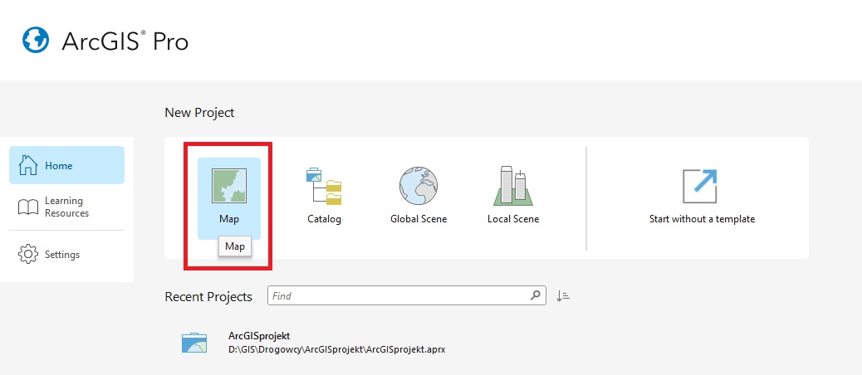Screen dimensions: 862x375
Task: Focus the Find recent projects search field
Action: point(399,295)
